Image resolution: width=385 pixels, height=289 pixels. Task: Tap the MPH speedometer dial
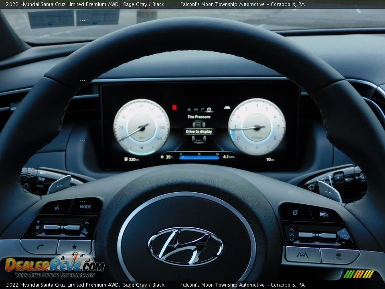(x=142, y=127)
